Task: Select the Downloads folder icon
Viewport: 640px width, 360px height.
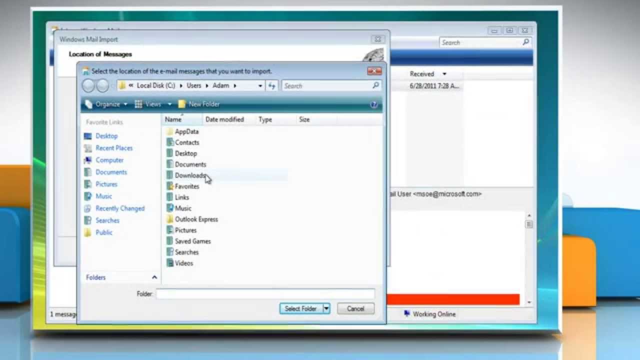Action: (x=170, y=175)
